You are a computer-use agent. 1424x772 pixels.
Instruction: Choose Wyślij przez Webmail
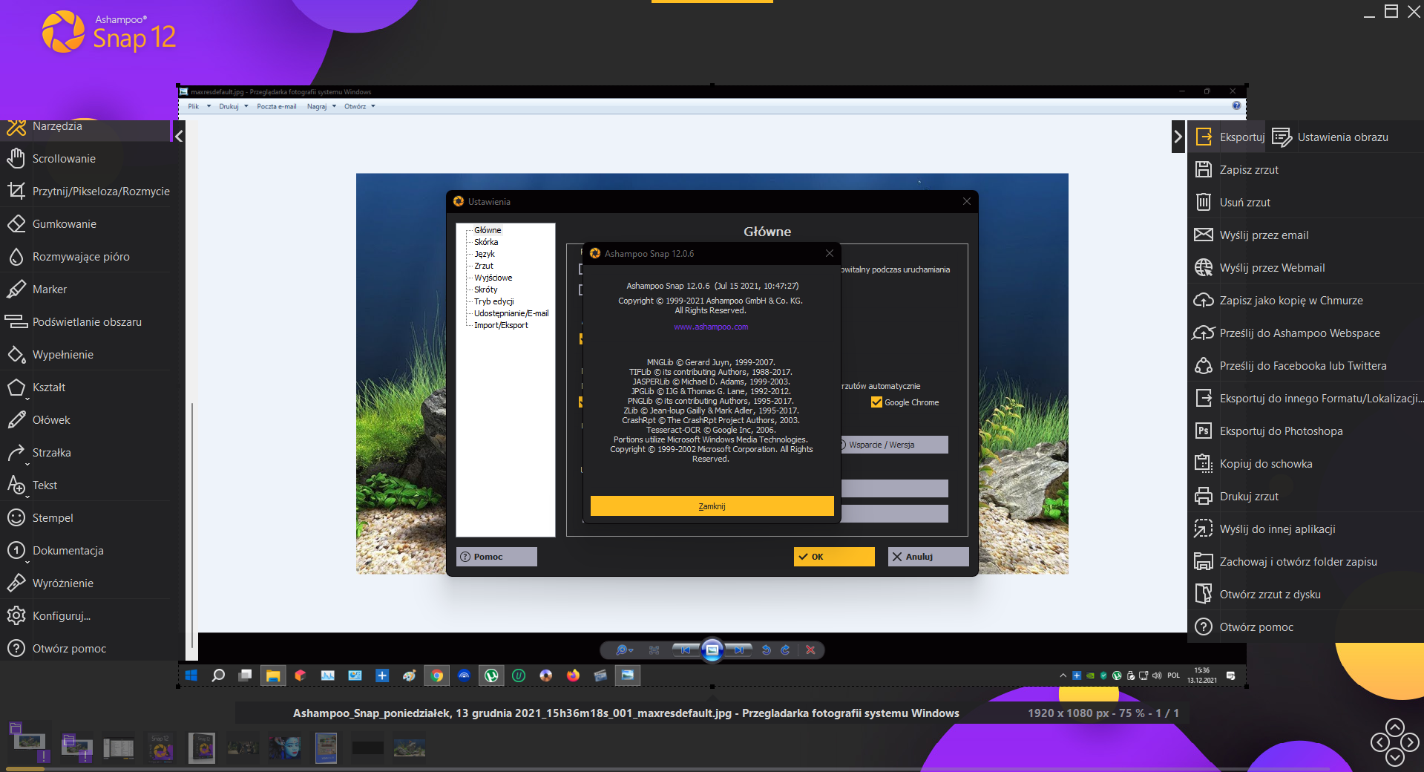pyautogui.click(x=1306, y=268)
